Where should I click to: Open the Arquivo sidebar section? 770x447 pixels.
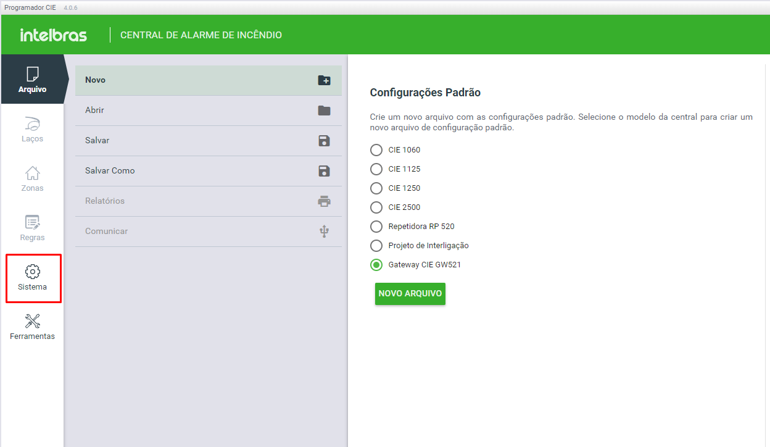coord(32,79)
